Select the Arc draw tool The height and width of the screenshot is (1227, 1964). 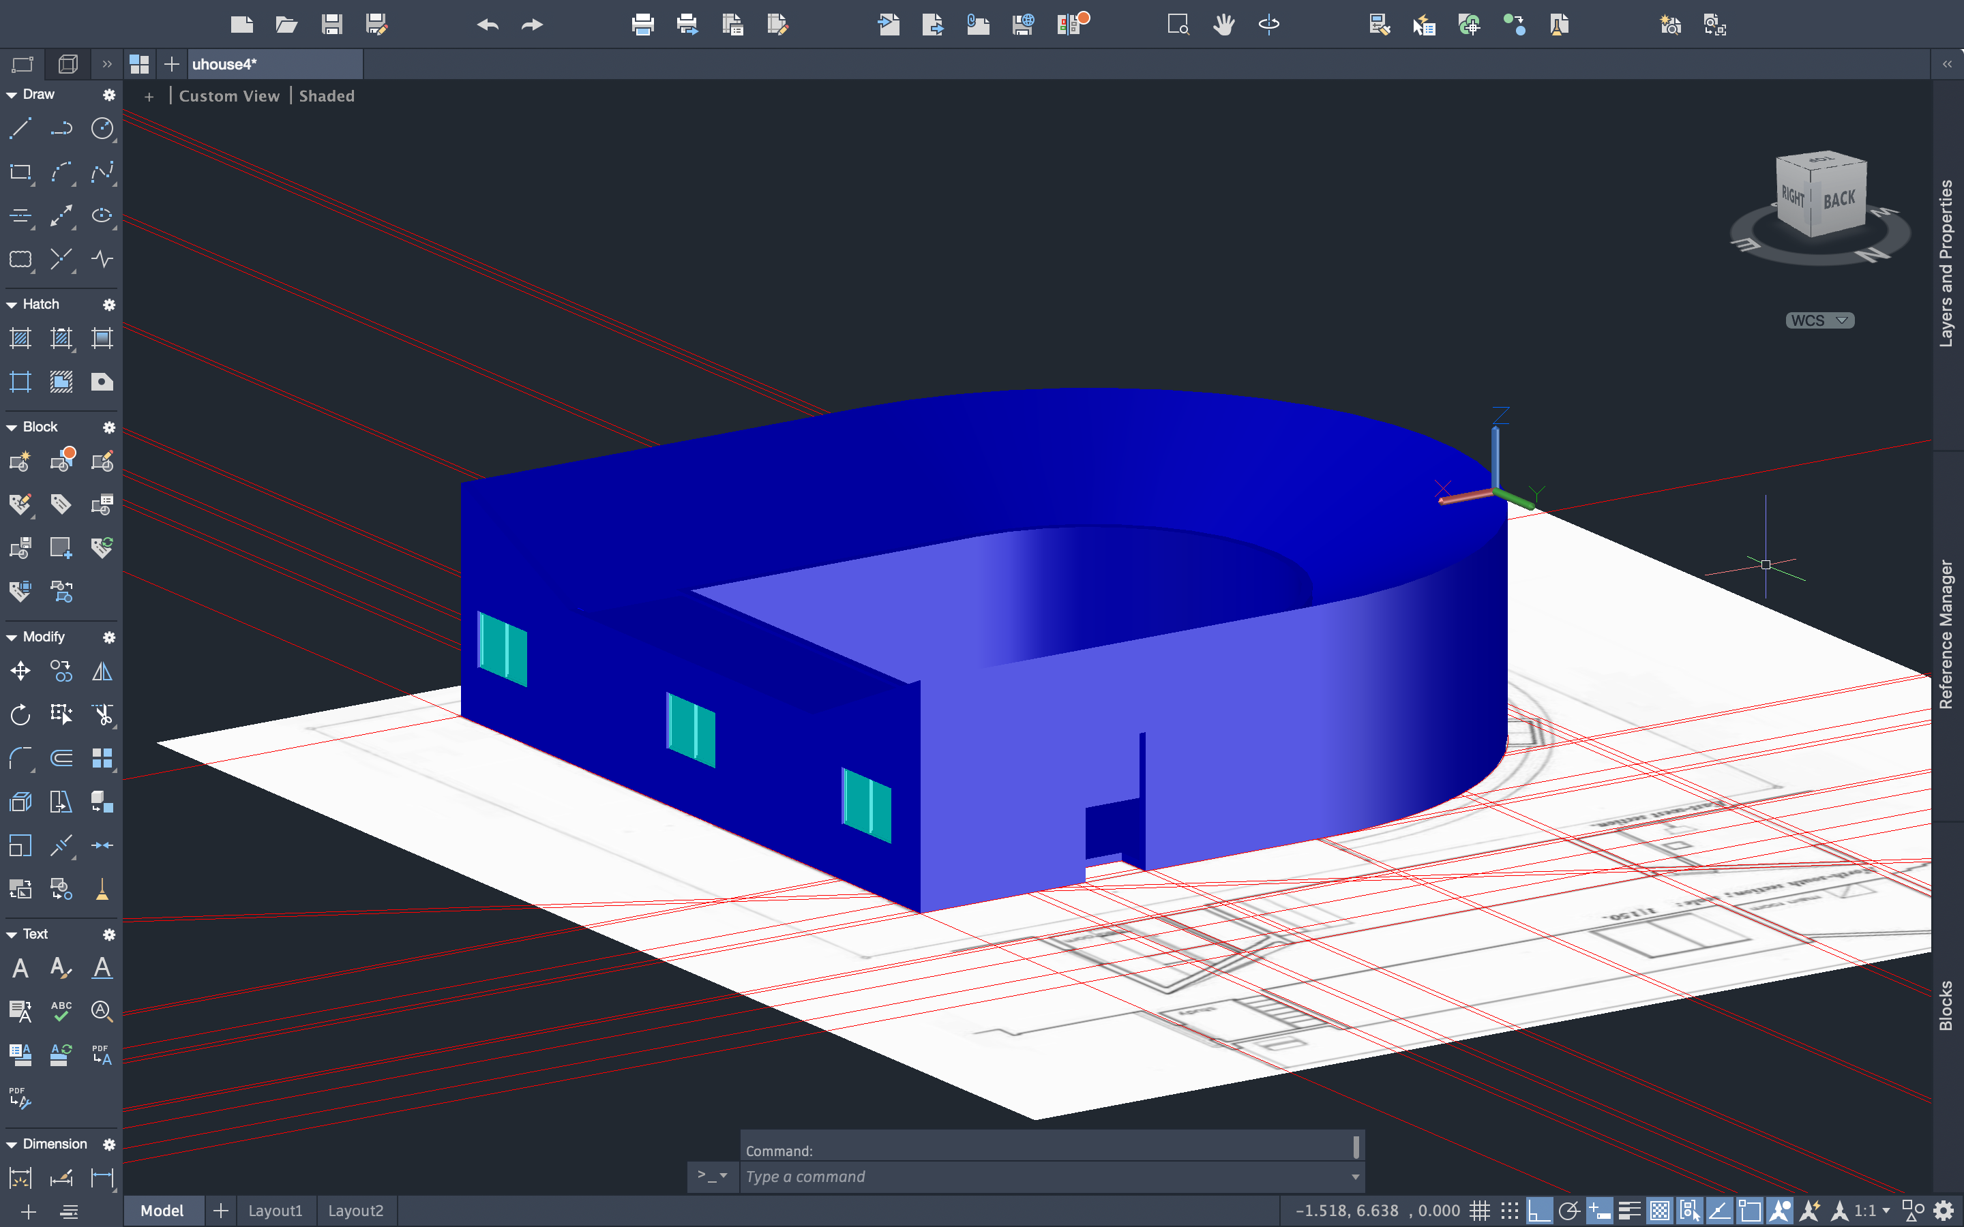61,172
